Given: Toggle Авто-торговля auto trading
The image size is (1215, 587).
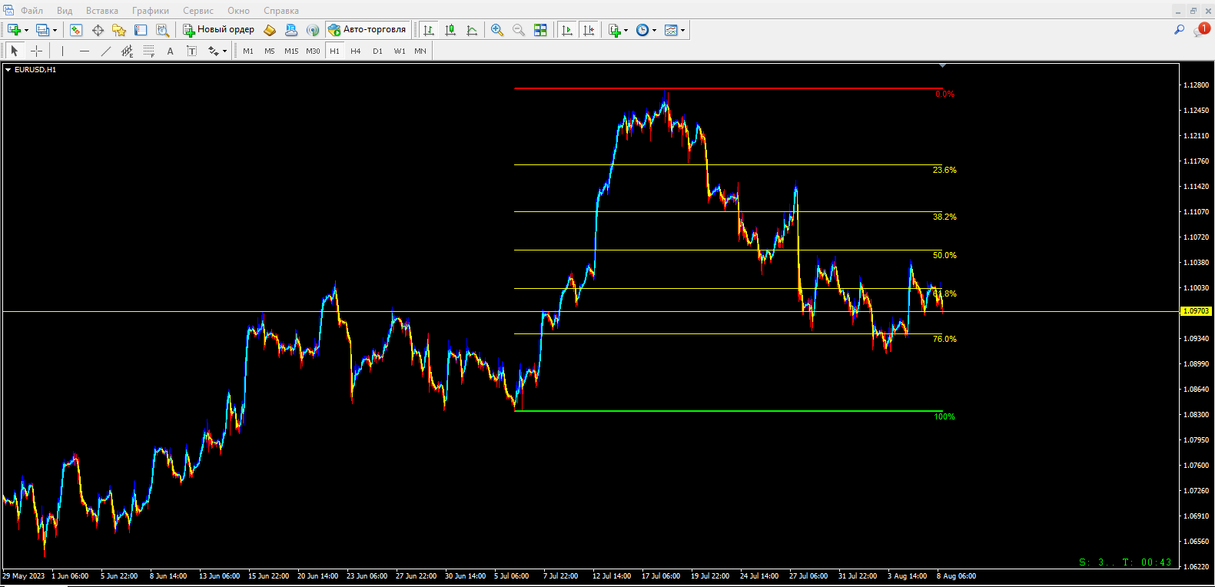Looking at the screenshot, I should tap(367, 30).
